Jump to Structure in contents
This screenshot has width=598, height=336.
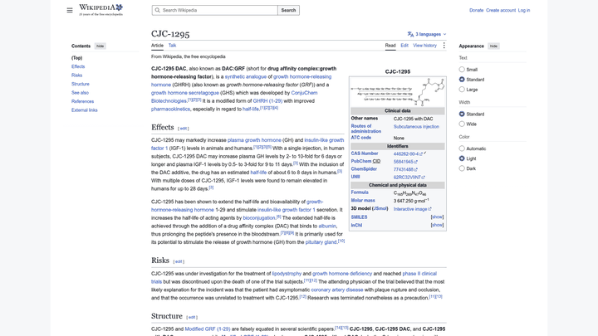tap(80, 84)
